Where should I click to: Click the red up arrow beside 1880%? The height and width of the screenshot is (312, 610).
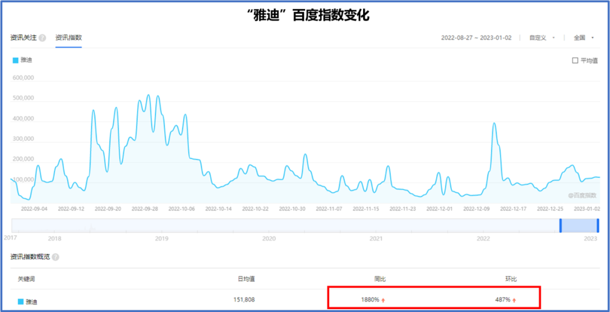[x=384, y=300]
